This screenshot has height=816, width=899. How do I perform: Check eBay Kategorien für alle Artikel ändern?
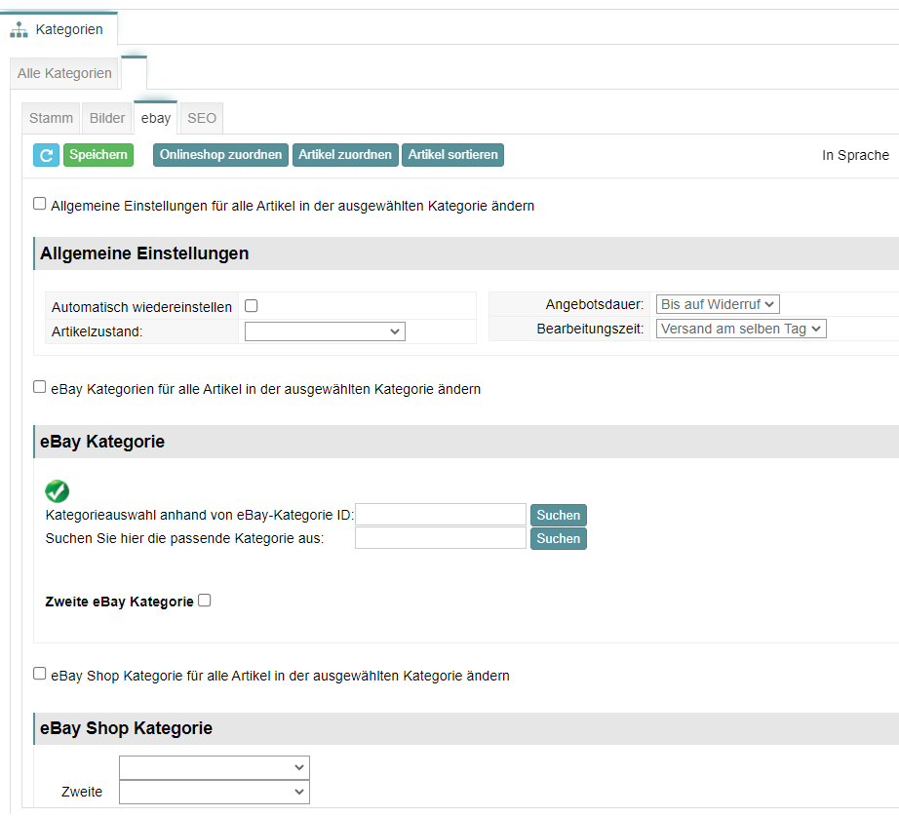[40, 387]
